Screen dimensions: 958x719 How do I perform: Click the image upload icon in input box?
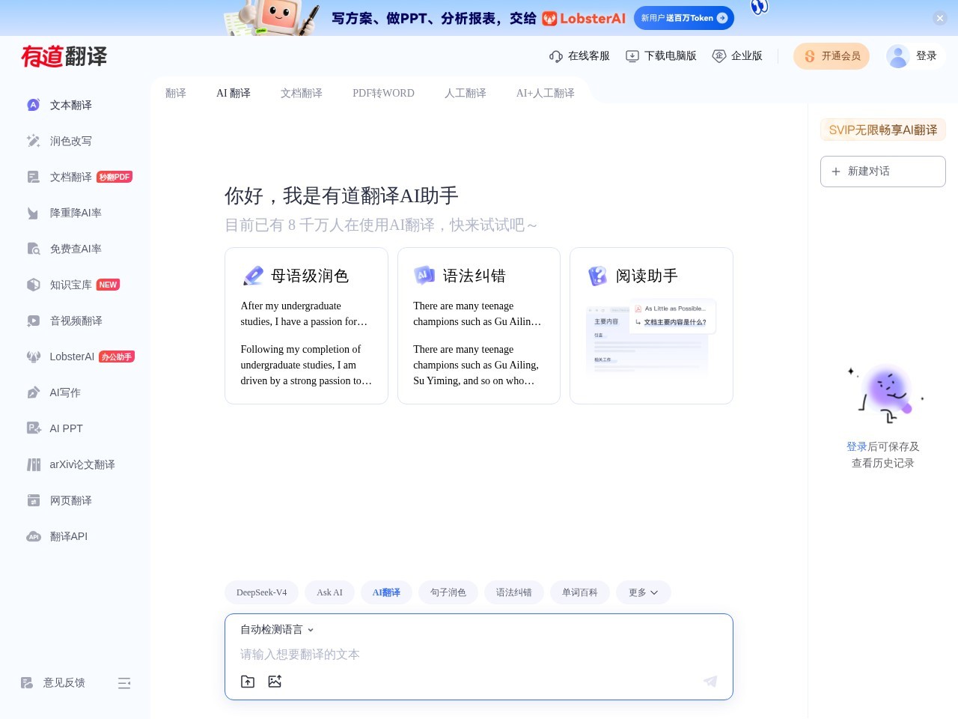(x=275, y=682)
